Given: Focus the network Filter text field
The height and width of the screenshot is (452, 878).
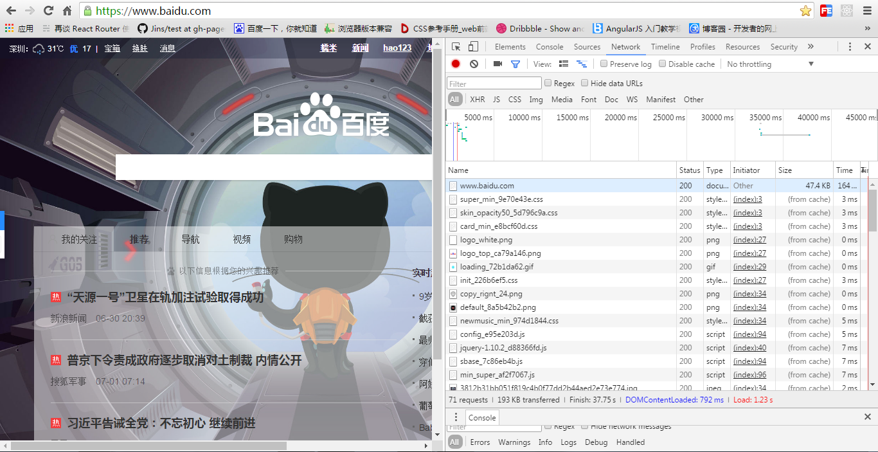Looking at the screenshot, I should tap(494, 84).
